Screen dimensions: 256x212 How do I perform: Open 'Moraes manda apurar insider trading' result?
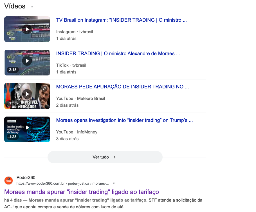point(82,192)
